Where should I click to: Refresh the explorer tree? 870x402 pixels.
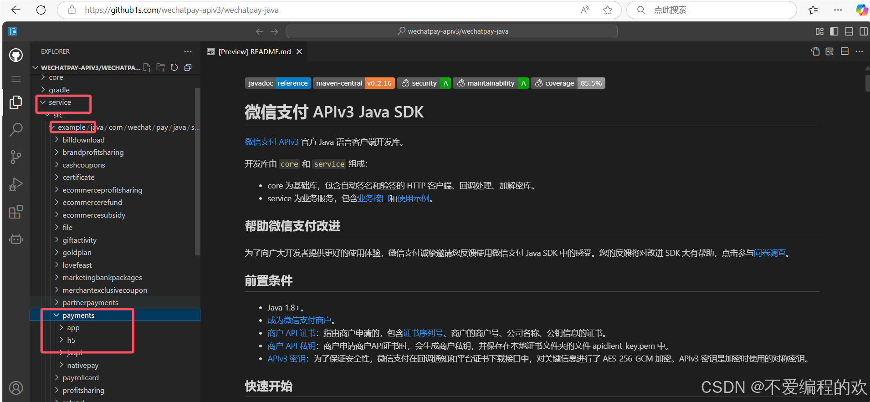tap(174, 67)
